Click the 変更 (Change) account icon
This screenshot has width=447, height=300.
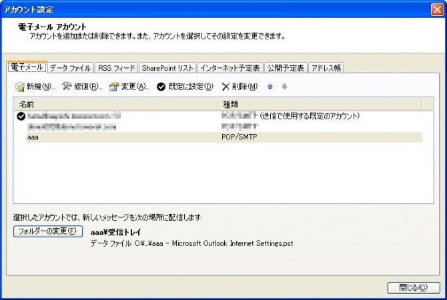(x=113, y=87)
